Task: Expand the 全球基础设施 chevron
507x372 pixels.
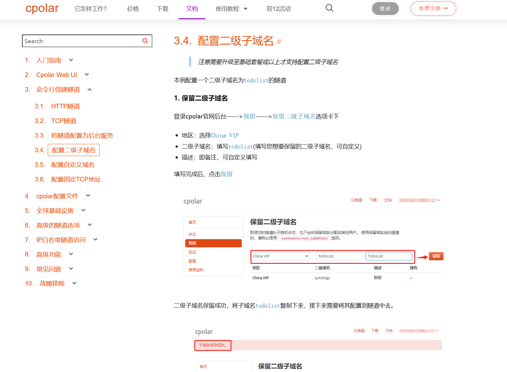Action: tap(83, 210)
